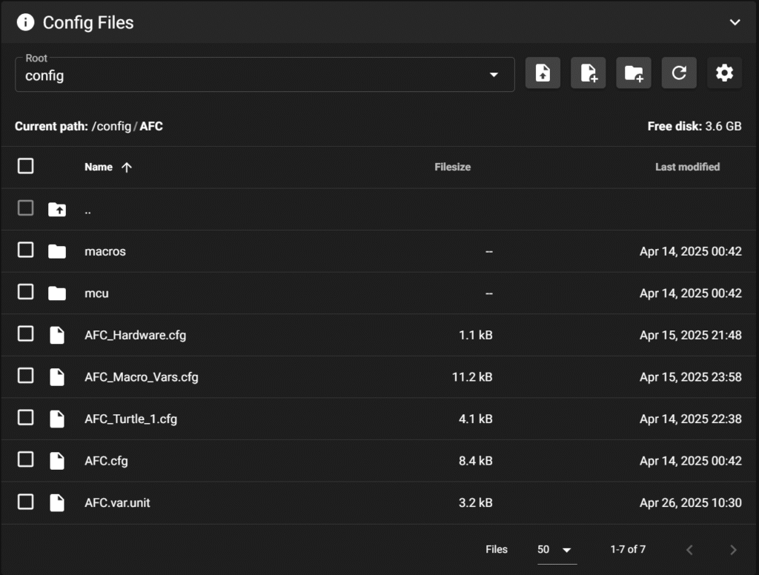Open the AFC_Turtle_1.cfg file
Viewport: 759px width, 575px height.
130,419
